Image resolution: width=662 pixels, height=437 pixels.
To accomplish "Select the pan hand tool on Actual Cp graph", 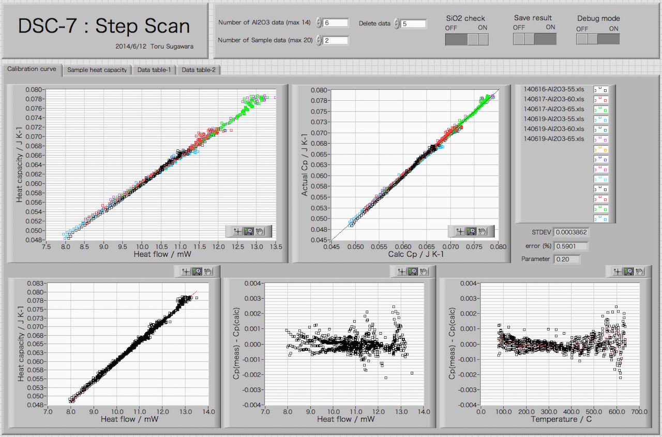I will [x=484, y=231].
